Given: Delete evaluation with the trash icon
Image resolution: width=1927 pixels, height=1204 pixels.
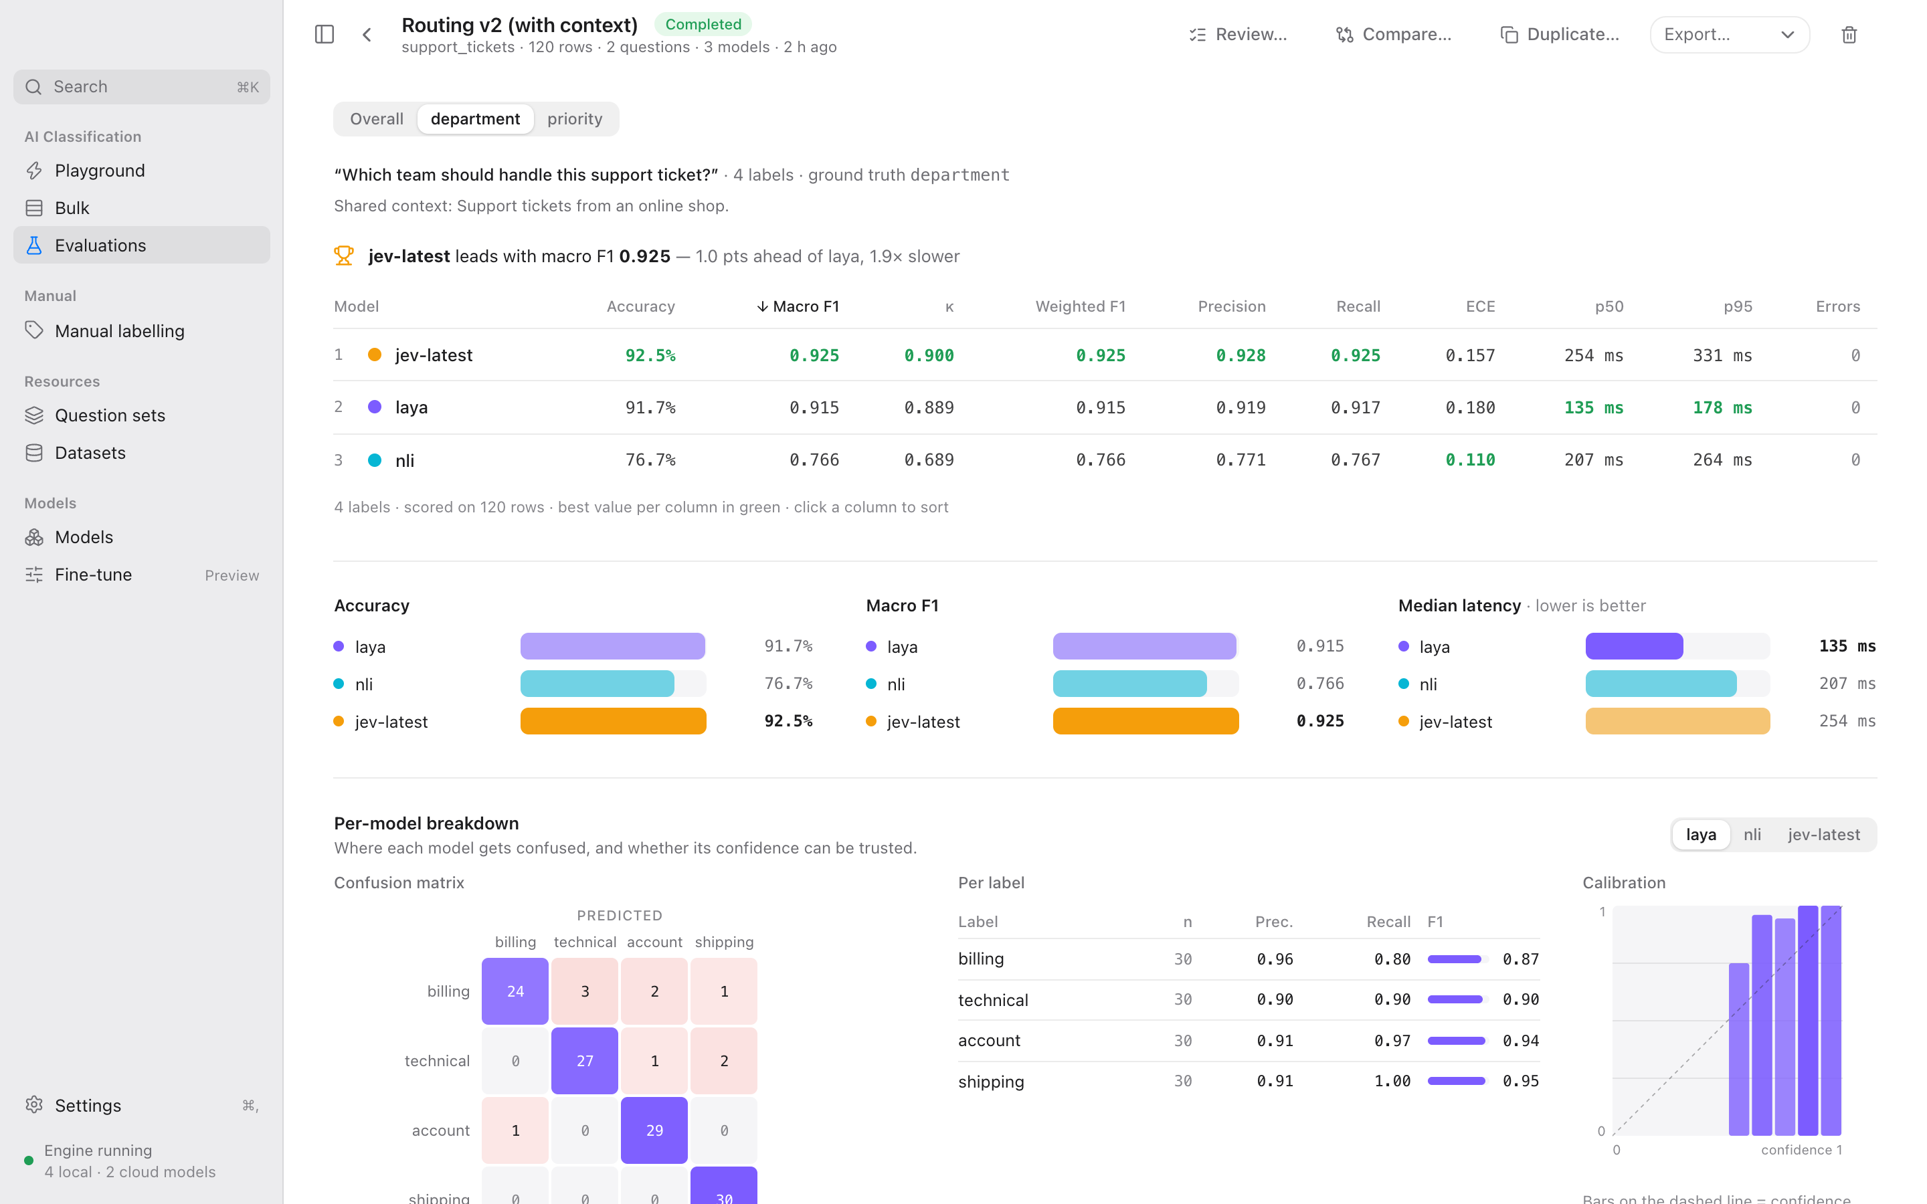Looking at the screenshot, I should click(x=1849, y=34).
